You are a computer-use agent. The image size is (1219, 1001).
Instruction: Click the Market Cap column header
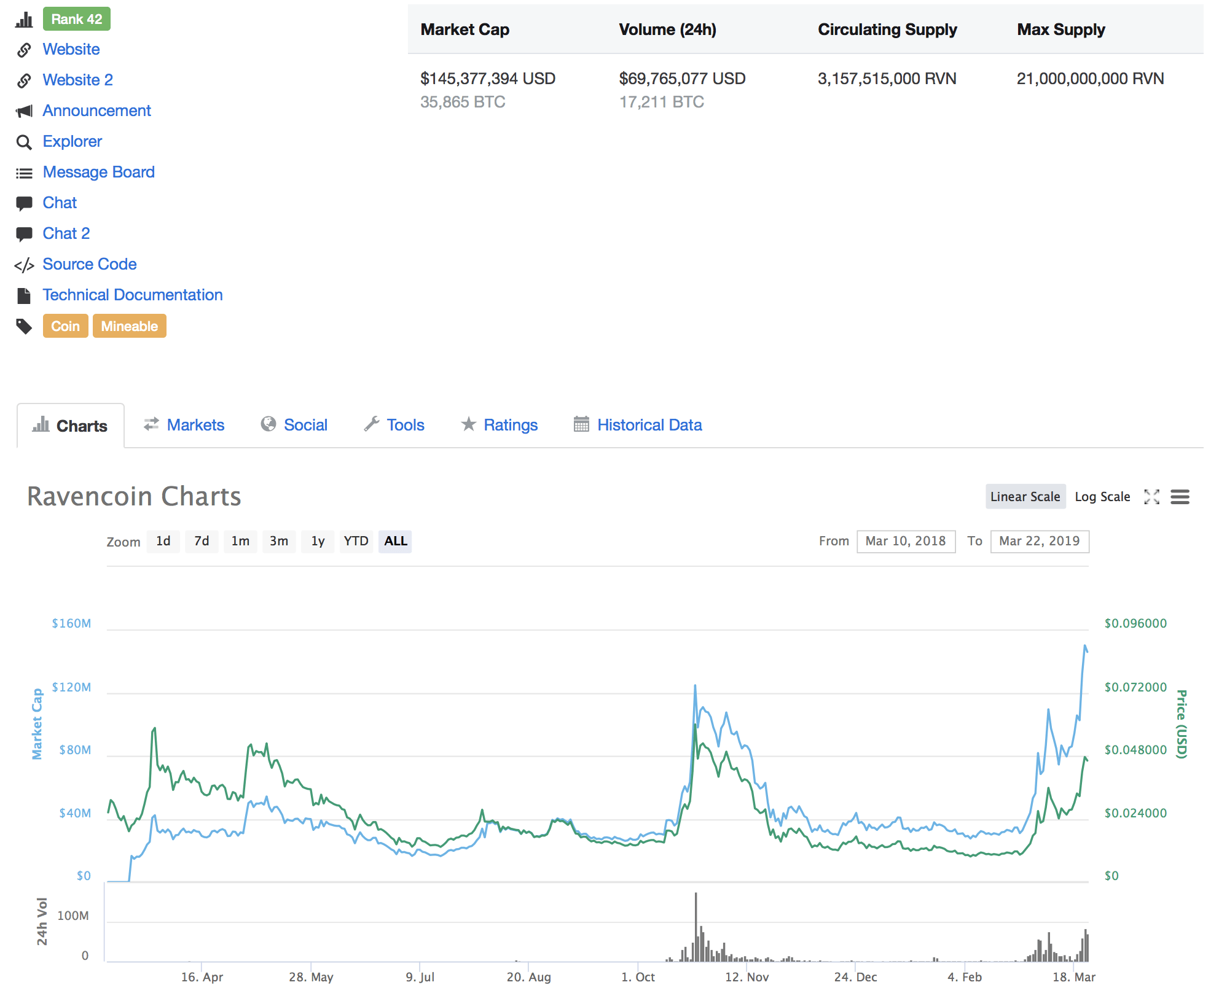(x=465, y=29)
